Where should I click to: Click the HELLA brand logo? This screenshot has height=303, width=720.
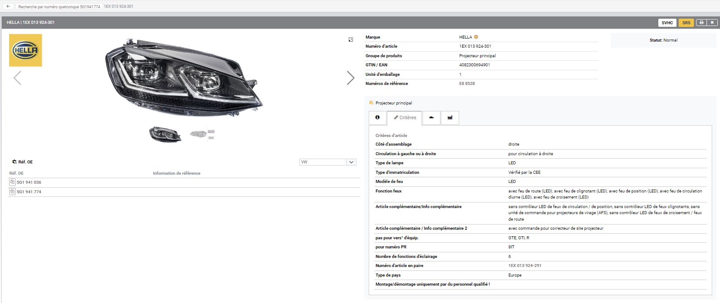[x=26, y=50]
